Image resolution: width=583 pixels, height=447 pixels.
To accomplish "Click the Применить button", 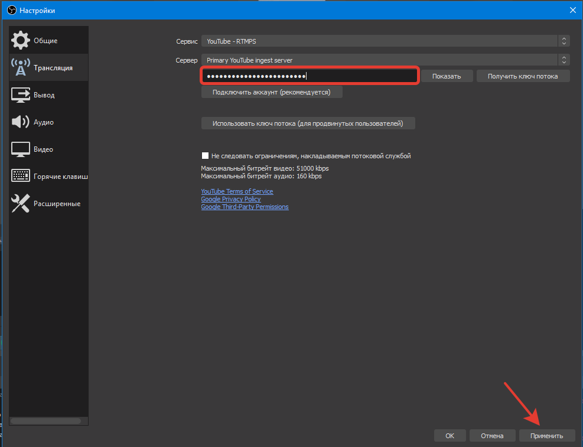I will coord(546,436).
